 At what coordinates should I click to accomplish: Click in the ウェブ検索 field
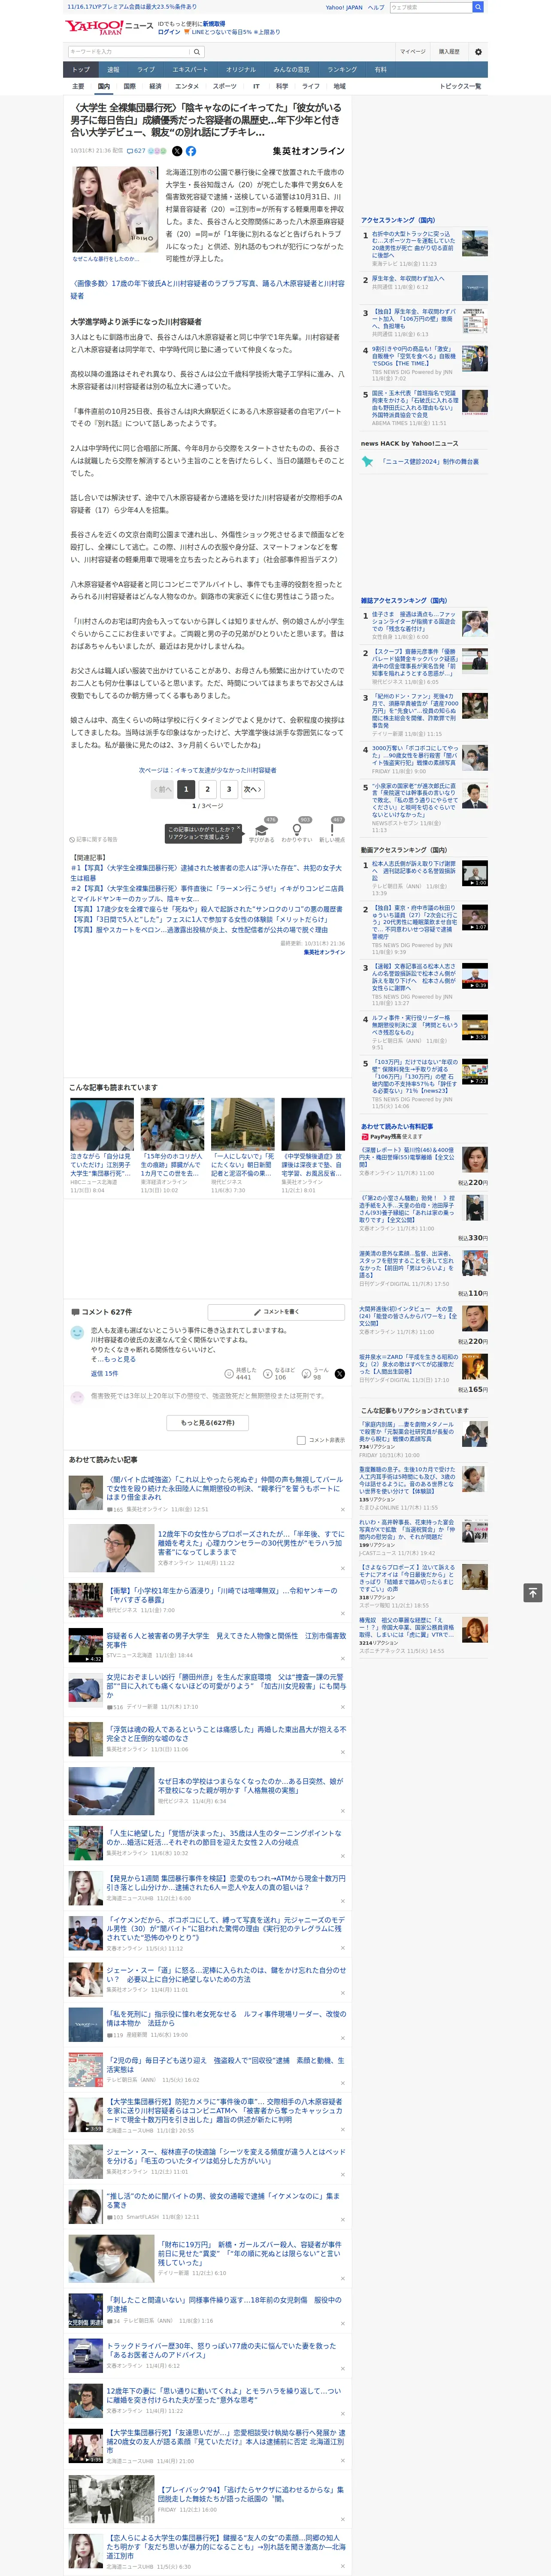click(x=430, y=7)
